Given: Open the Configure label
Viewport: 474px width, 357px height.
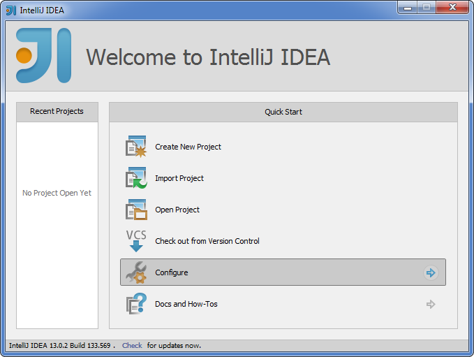Looking at the screenshot, I should point(172,272).
